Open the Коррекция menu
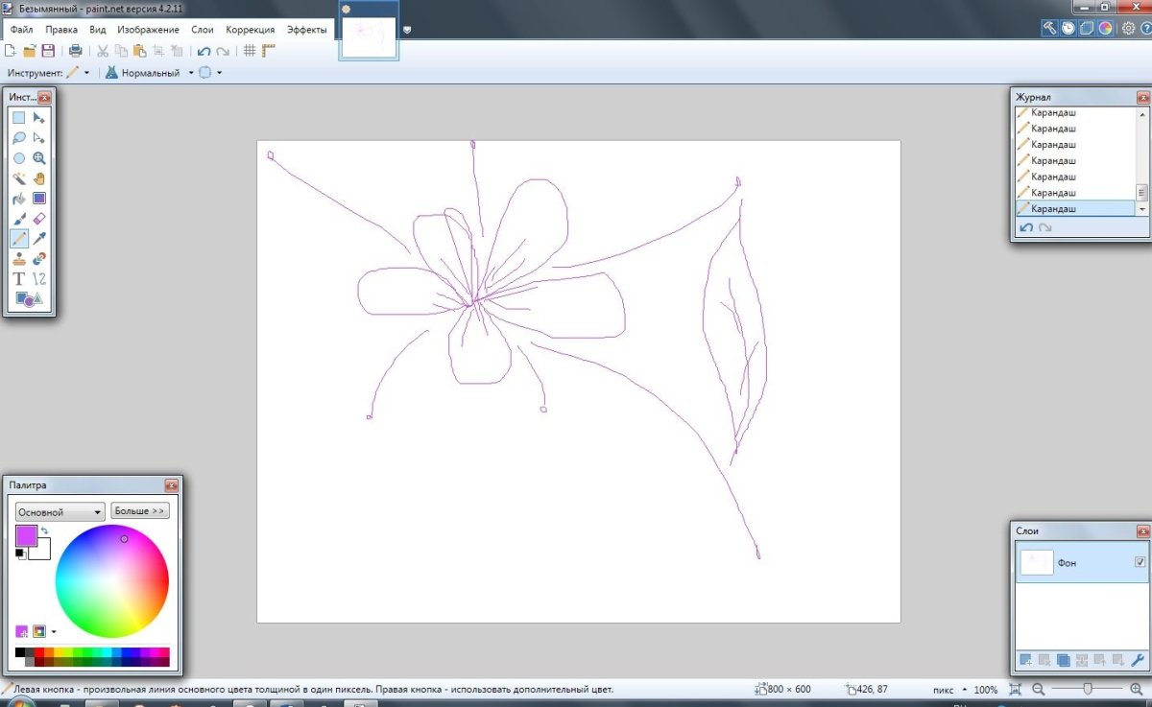1152x707 pixels. [x=250, y=30]
